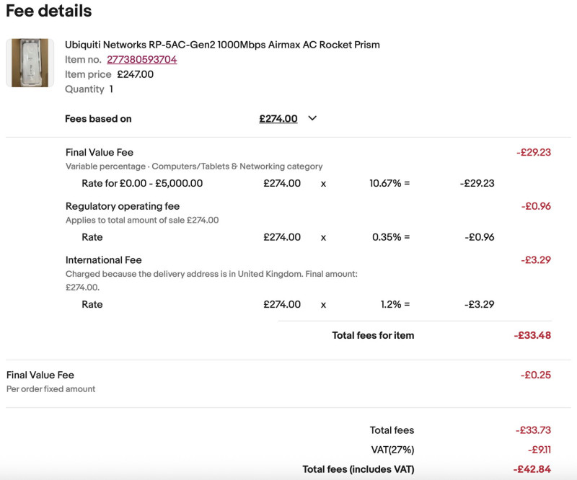
Task: Click the -£33.48 item total amount
Action: [x=532, y=335]
